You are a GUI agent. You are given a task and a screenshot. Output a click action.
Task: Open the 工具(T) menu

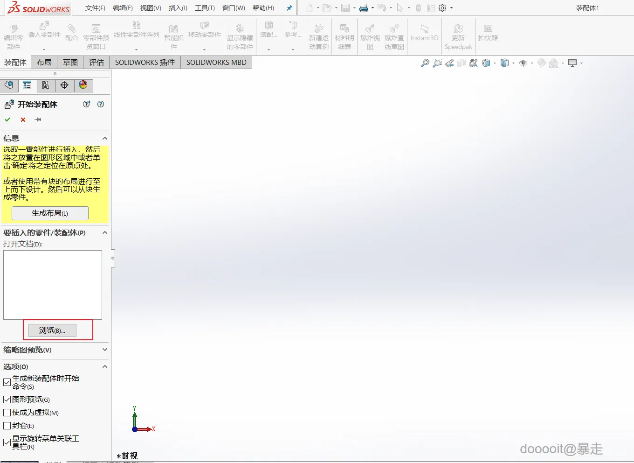coord(205,8)
